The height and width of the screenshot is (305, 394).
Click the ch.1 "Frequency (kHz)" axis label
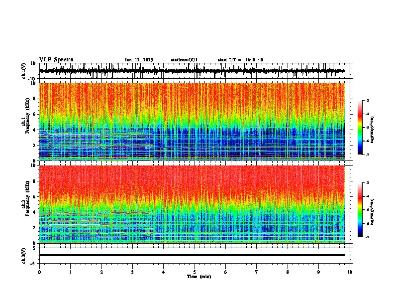27,116
